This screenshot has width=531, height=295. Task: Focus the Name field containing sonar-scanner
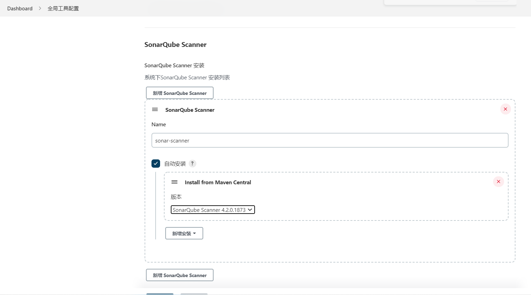(330, 140)
